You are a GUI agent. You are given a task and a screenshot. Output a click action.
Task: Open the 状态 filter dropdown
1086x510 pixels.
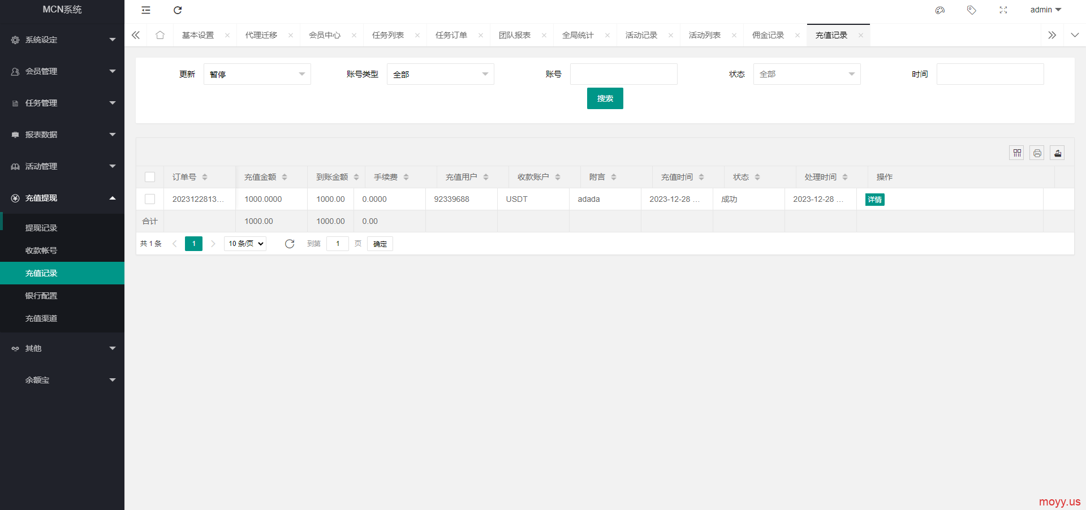pos(807,74)
